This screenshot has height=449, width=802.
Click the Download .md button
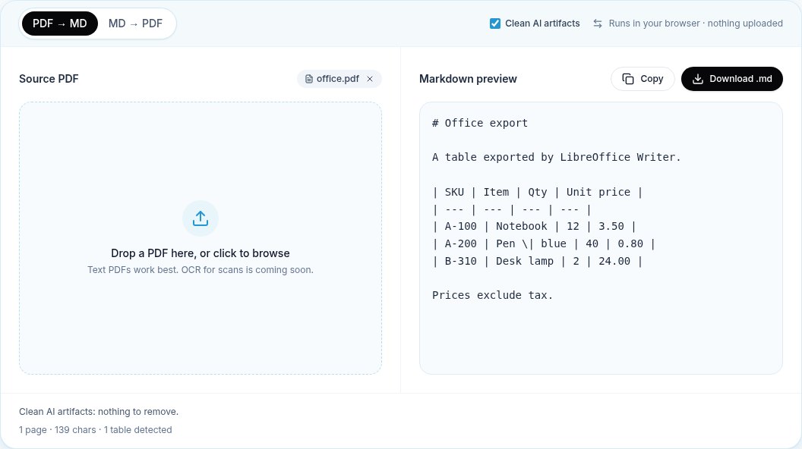point(732,79)
